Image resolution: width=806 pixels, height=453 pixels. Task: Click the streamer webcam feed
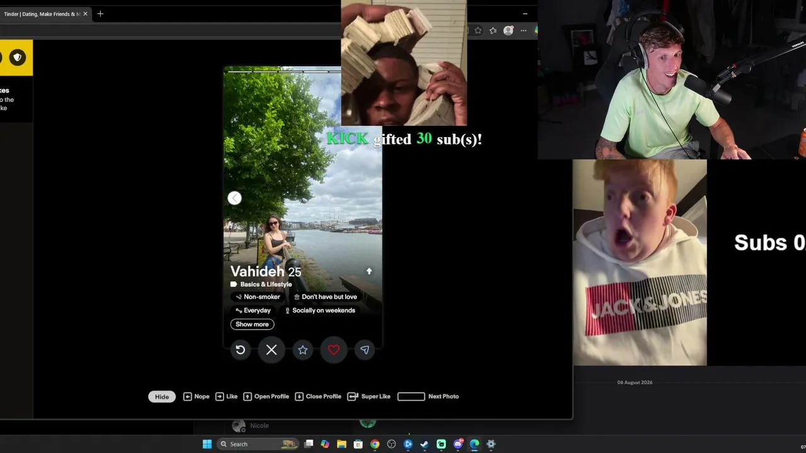click(672, 80)
